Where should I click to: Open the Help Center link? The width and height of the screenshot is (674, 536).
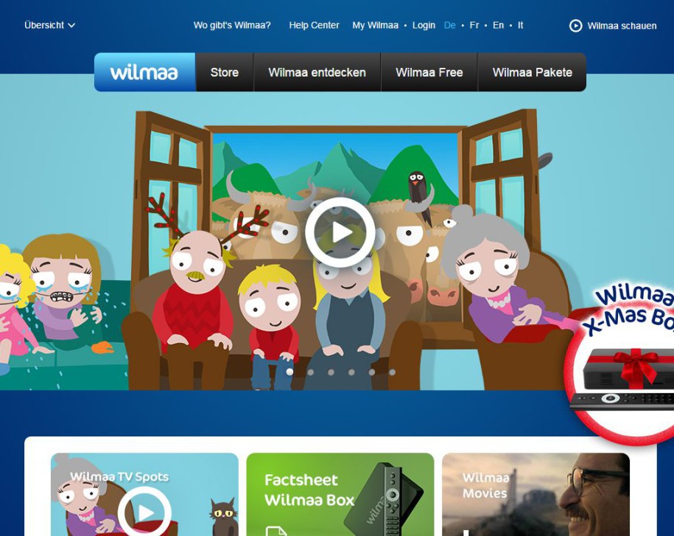coord(314,25)
